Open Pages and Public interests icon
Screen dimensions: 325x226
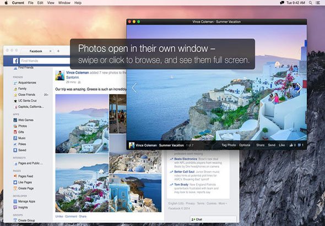coord(15,163)
